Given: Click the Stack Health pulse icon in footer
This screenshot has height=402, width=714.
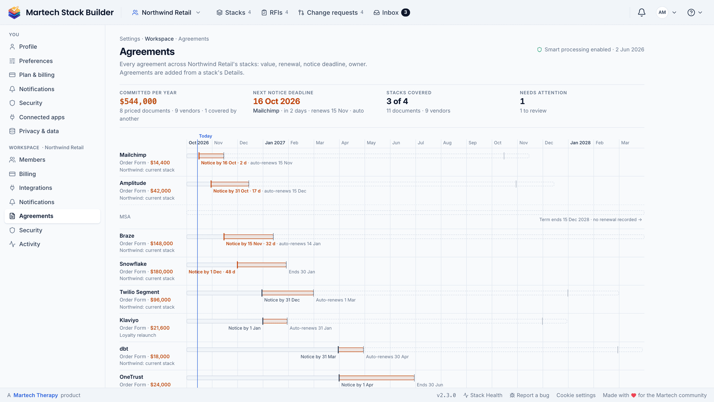Looking at the screenshot, I should 466,395.
